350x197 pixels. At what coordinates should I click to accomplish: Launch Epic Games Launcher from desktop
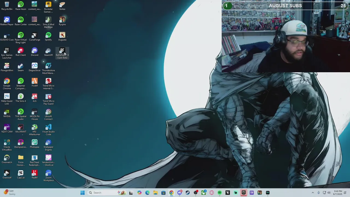coord(7,53)
